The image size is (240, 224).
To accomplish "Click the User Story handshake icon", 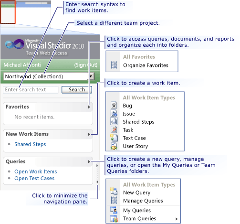I will (x=114, y=146).
